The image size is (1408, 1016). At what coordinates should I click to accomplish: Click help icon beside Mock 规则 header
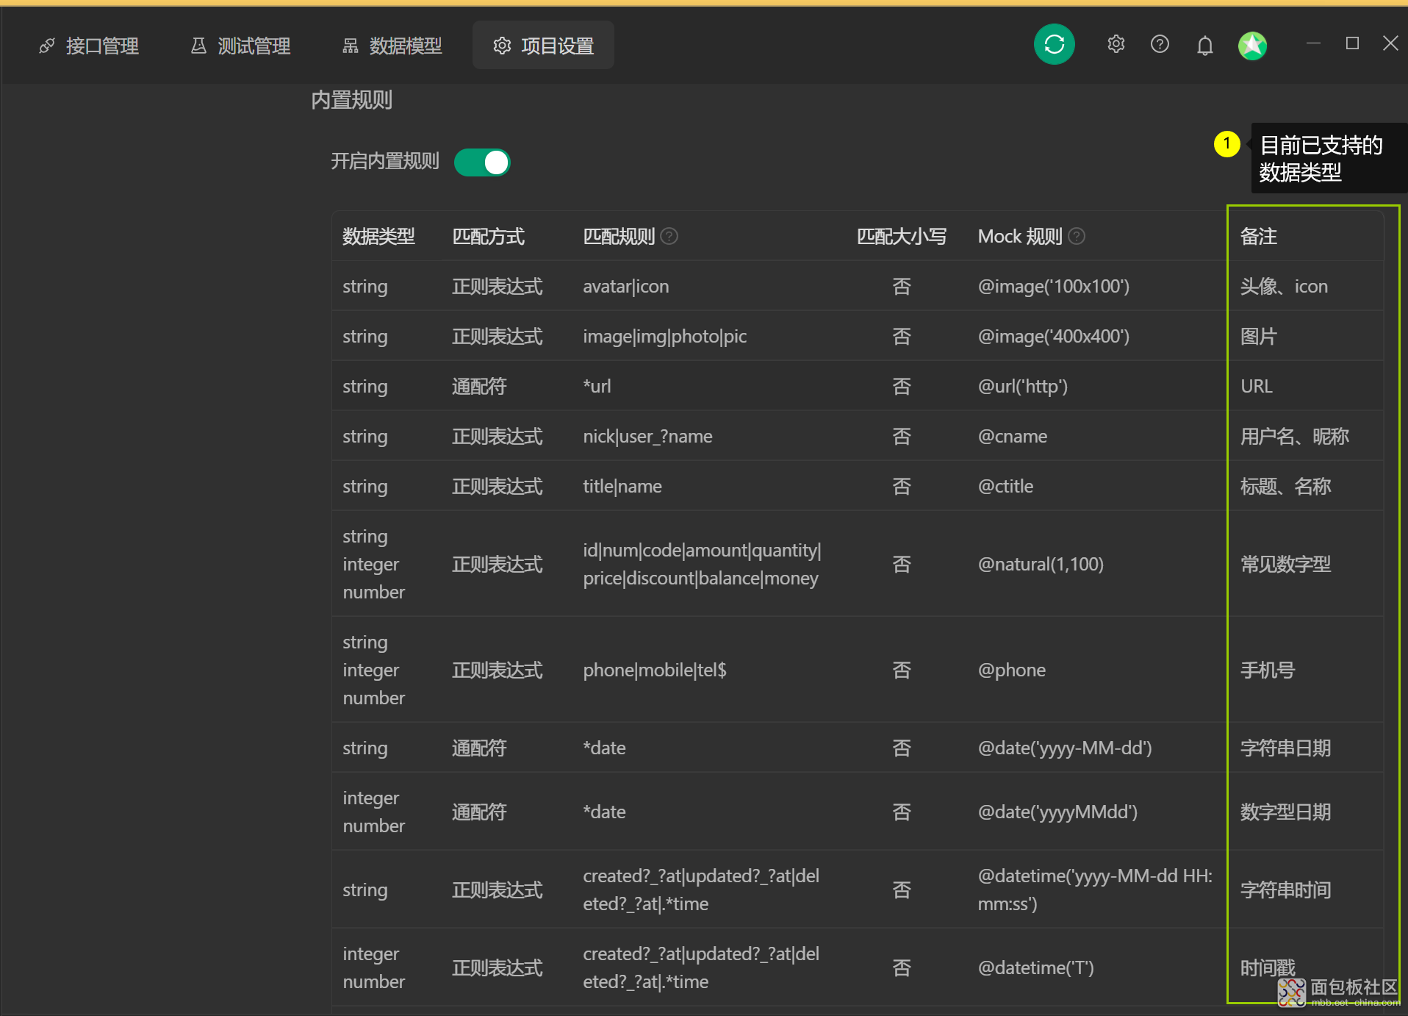1077,236
